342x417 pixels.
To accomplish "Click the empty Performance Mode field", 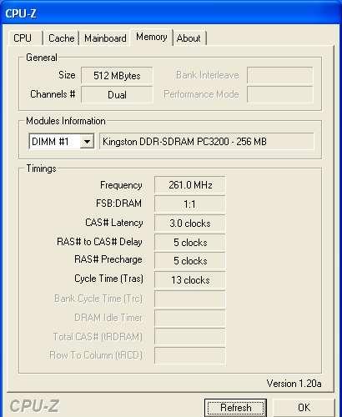I will [x=280, y=94].
